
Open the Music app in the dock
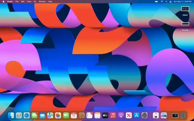(113, 115)
